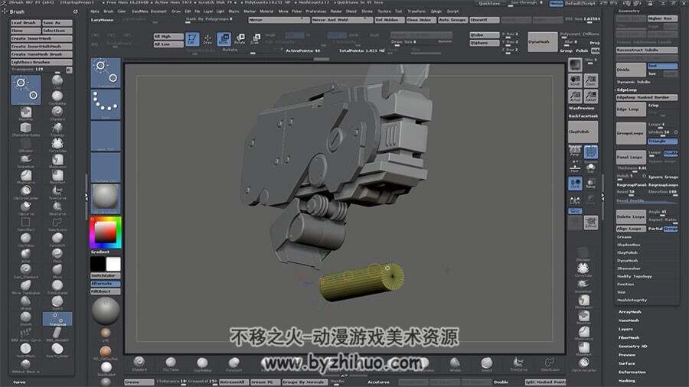
Task: Open the current brush thumbnail beside the canvas
Action: click(106, 73)
